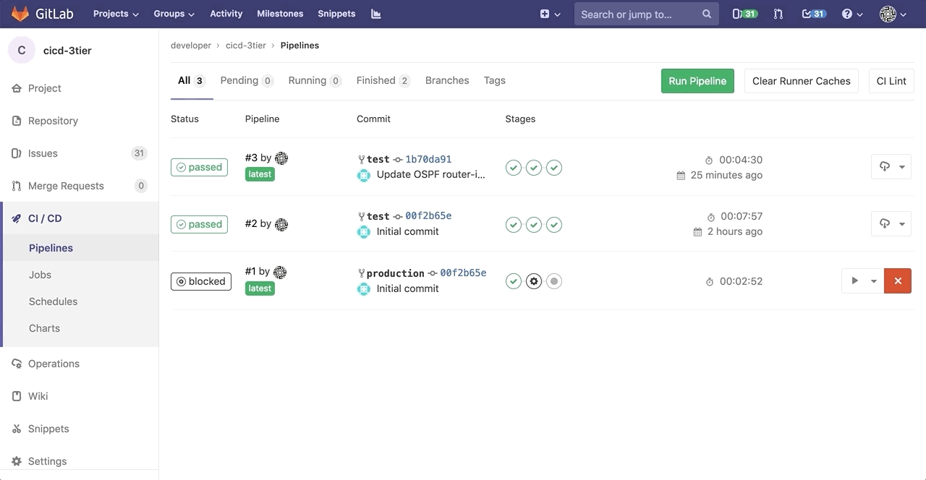Open the help question mark dropdown

(x=852, y=14)
